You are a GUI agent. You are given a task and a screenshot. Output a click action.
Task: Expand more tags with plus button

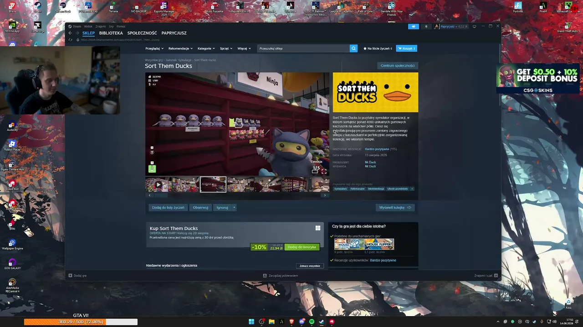[412, 188]
